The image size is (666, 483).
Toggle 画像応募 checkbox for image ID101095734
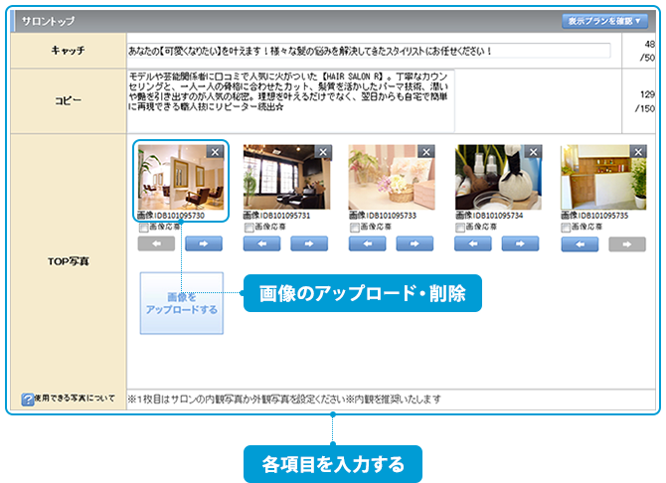(461, 228)
